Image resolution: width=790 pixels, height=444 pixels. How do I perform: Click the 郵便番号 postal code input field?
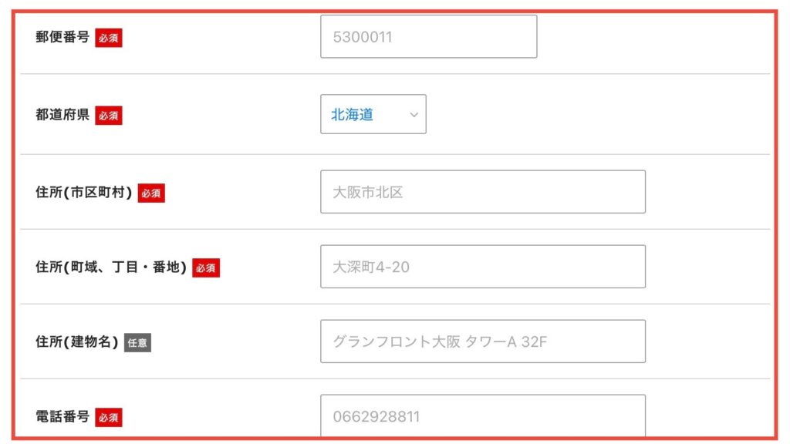pos(429,37)
